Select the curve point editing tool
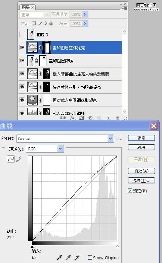 pos(11,159)
